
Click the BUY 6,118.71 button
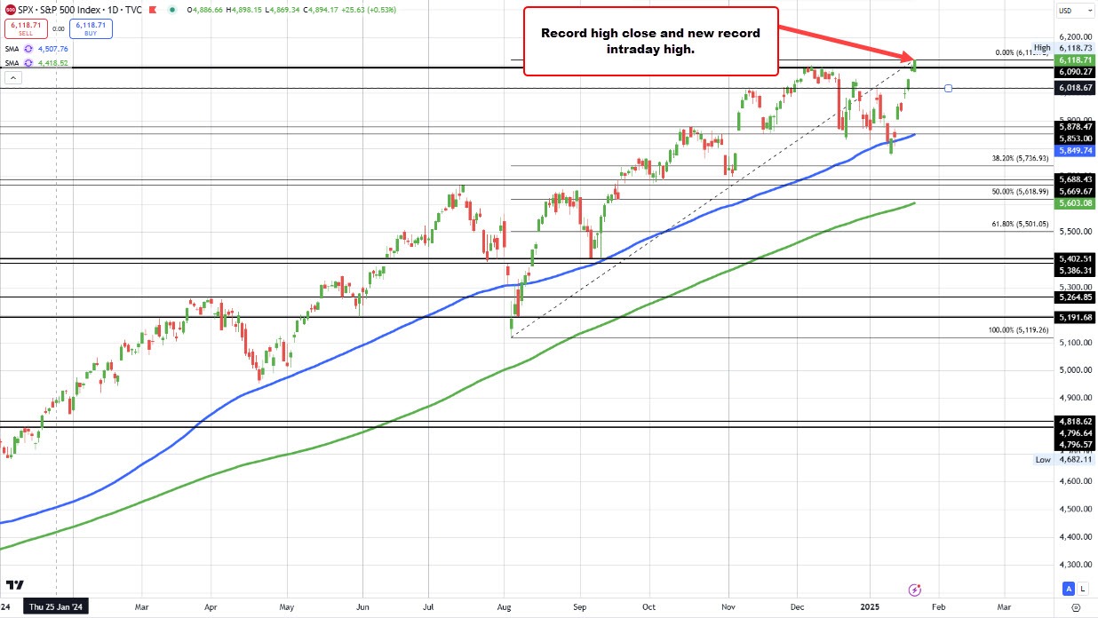click(91, 28)
